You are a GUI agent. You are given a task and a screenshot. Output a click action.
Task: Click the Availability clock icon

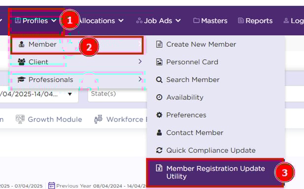159,97
